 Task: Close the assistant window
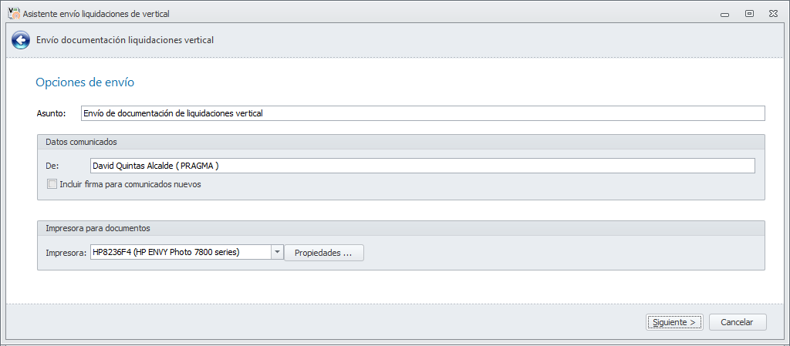click(x=773, y=13)
